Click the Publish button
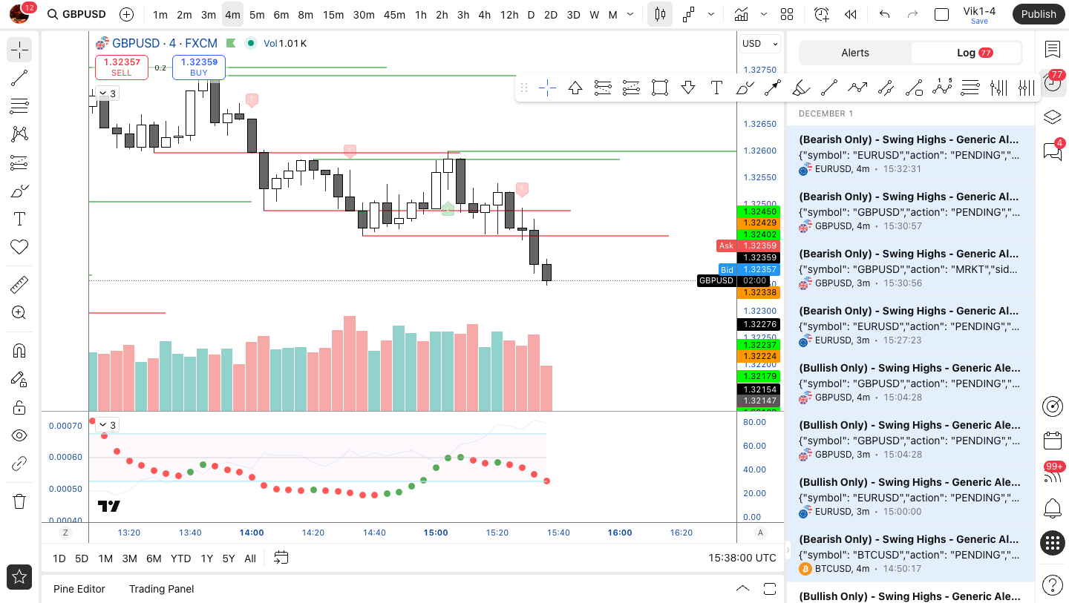The width and height of the screenshot is (1069, 603). point(1039,14)
